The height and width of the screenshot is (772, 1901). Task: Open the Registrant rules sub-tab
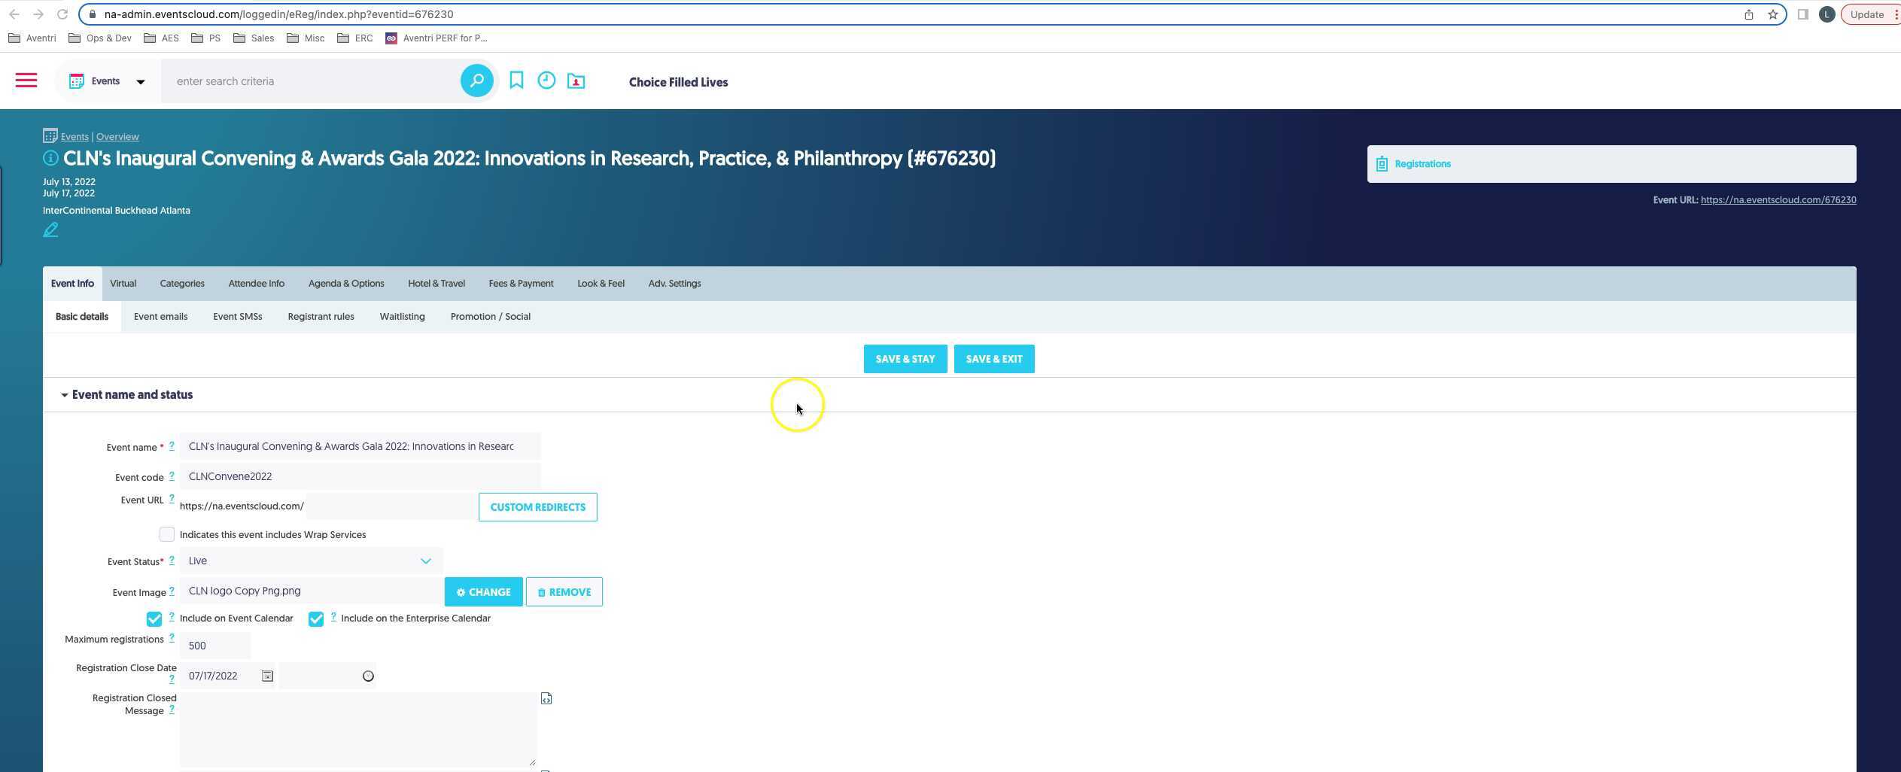321,317
